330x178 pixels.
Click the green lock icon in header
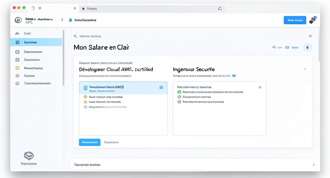[x=71, y=20]
